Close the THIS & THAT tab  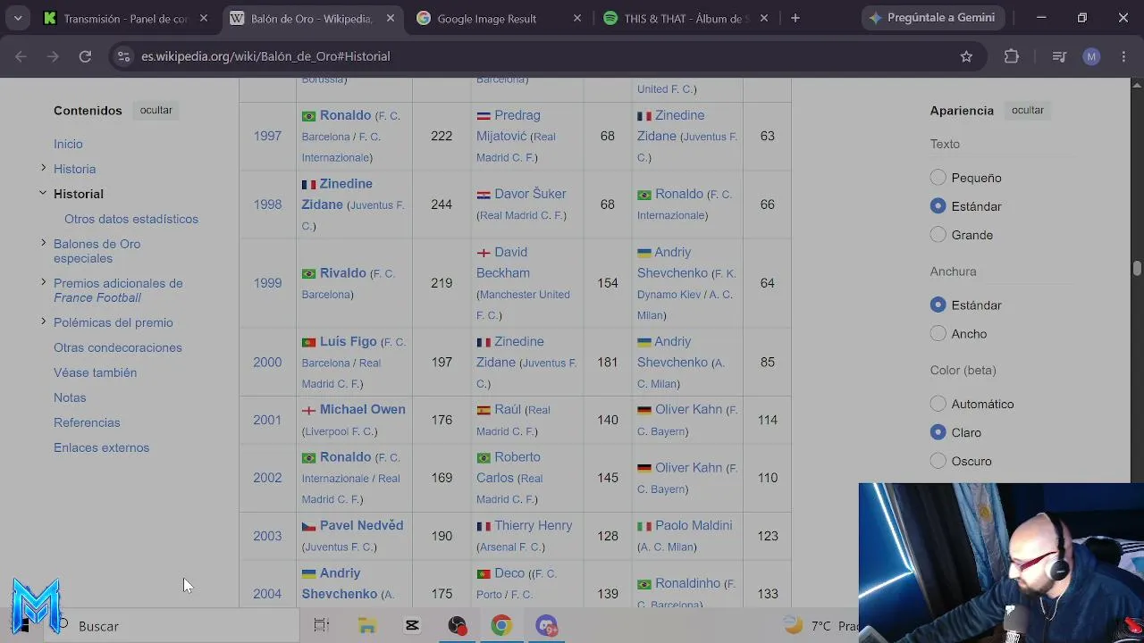pos(762,18)
